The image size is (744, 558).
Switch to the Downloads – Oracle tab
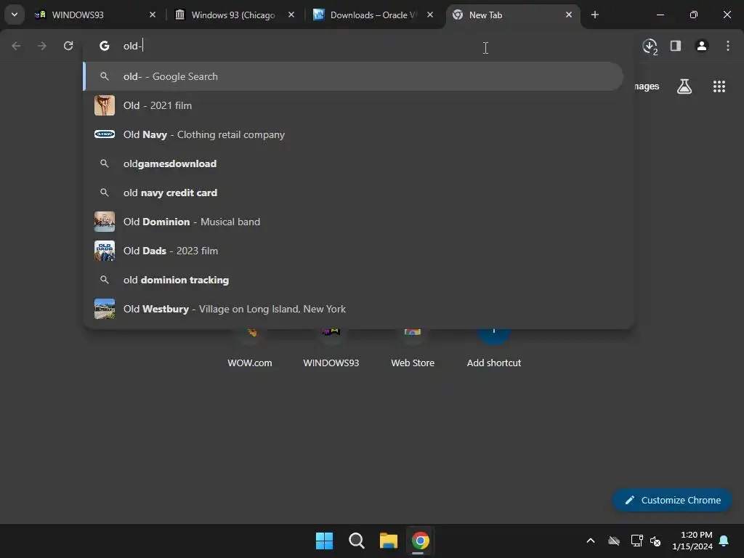[x=373, y=15]
